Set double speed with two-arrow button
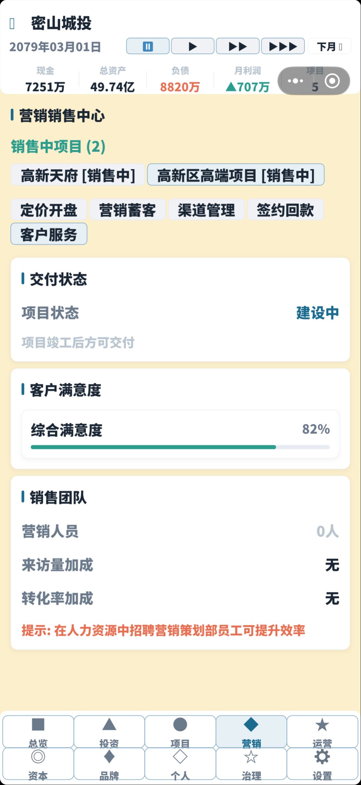361x785 pixels. coord(238,46)
